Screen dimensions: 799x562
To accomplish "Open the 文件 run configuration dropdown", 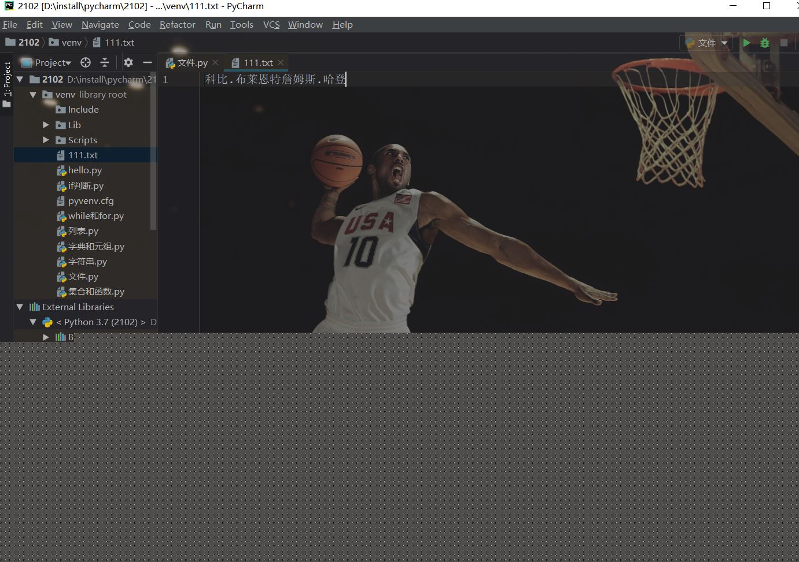I will point(707,43).
